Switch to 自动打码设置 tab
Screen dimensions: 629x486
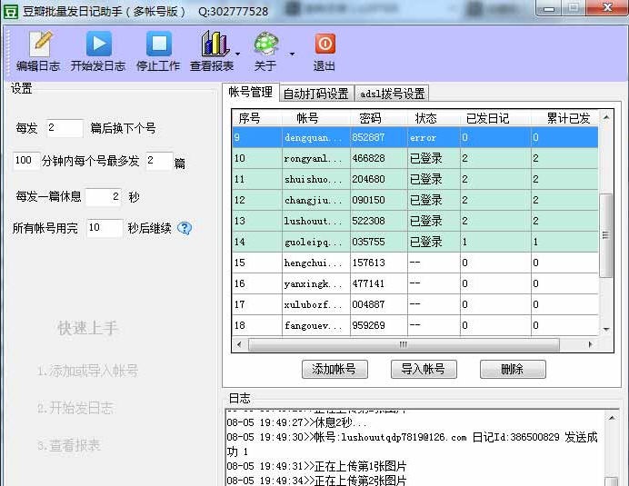[316, 94]
